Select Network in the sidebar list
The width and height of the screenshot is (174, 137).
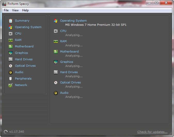(21, 85)
